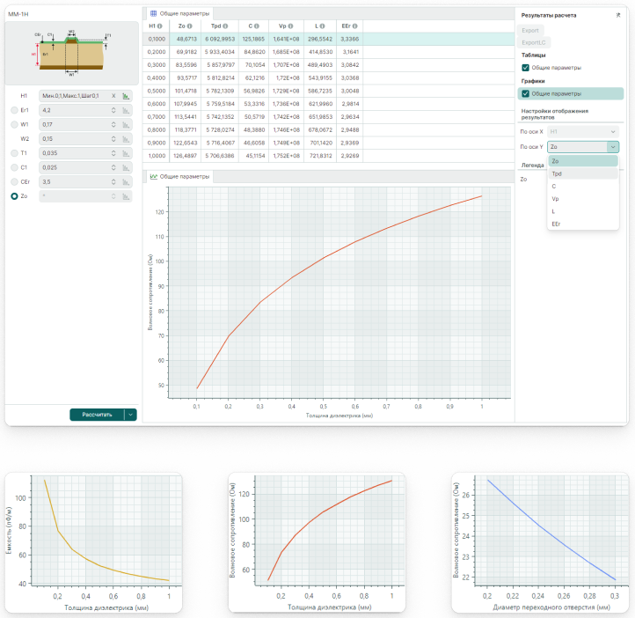Select the T1 radio button

click(x=13, y=153)
